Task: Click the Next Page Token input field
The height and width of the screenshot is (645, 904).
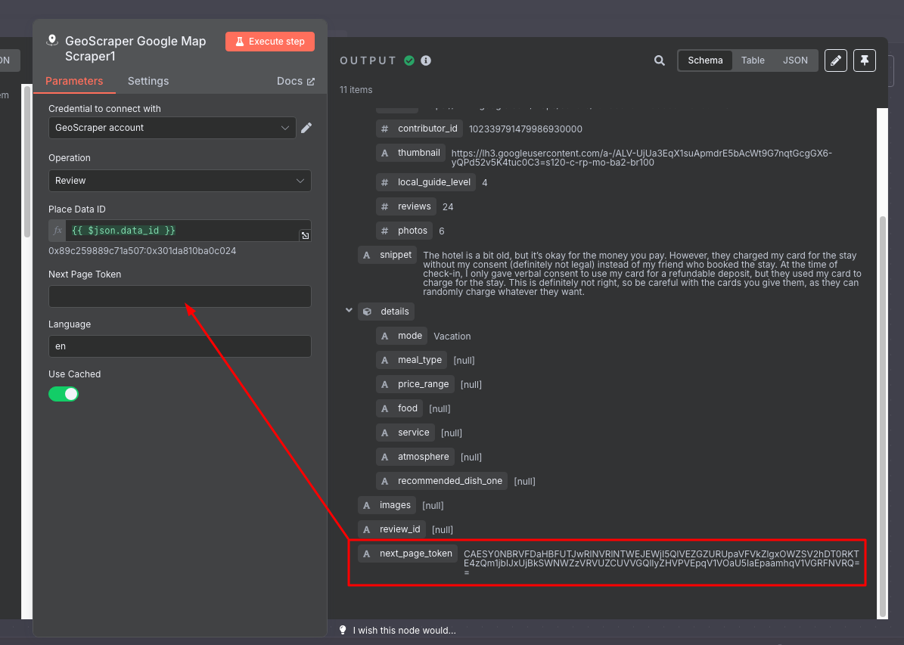Action: pos(180,296)
